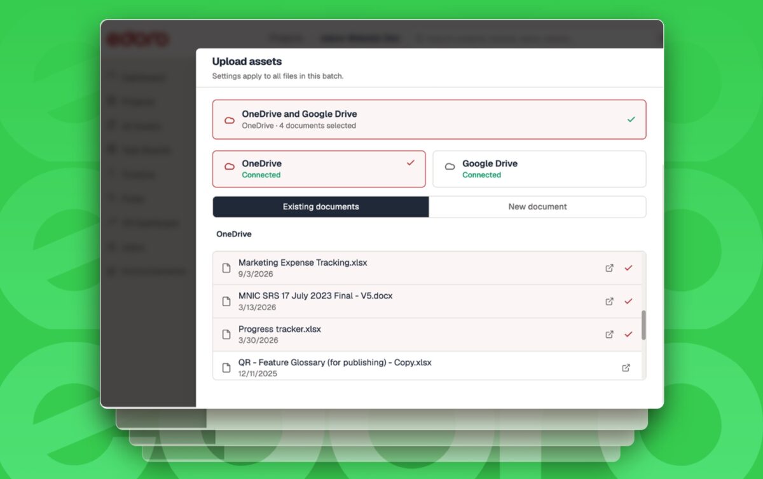Viewport: 763px width, 479px height.
Task: Click cloud icon in OneDrive and Google Drive banner
Action: click(230, 120)
